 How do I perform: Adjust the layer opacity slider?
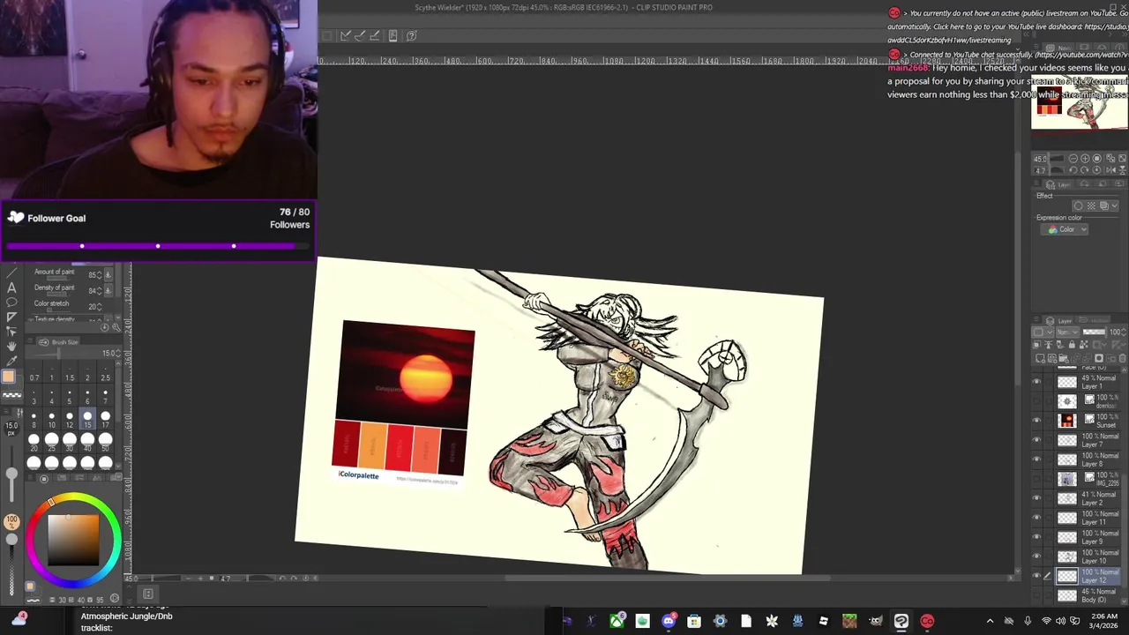point(1094,332)
